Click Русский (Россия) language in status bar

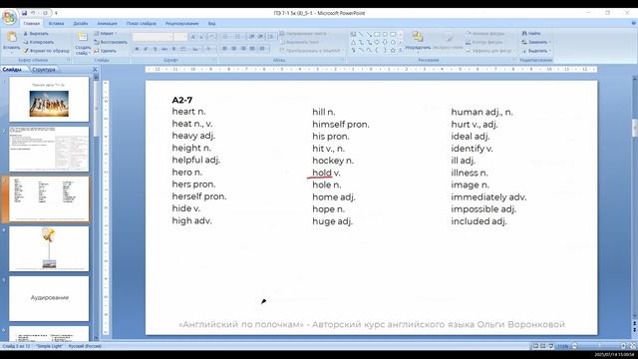(x=85, y=346)
